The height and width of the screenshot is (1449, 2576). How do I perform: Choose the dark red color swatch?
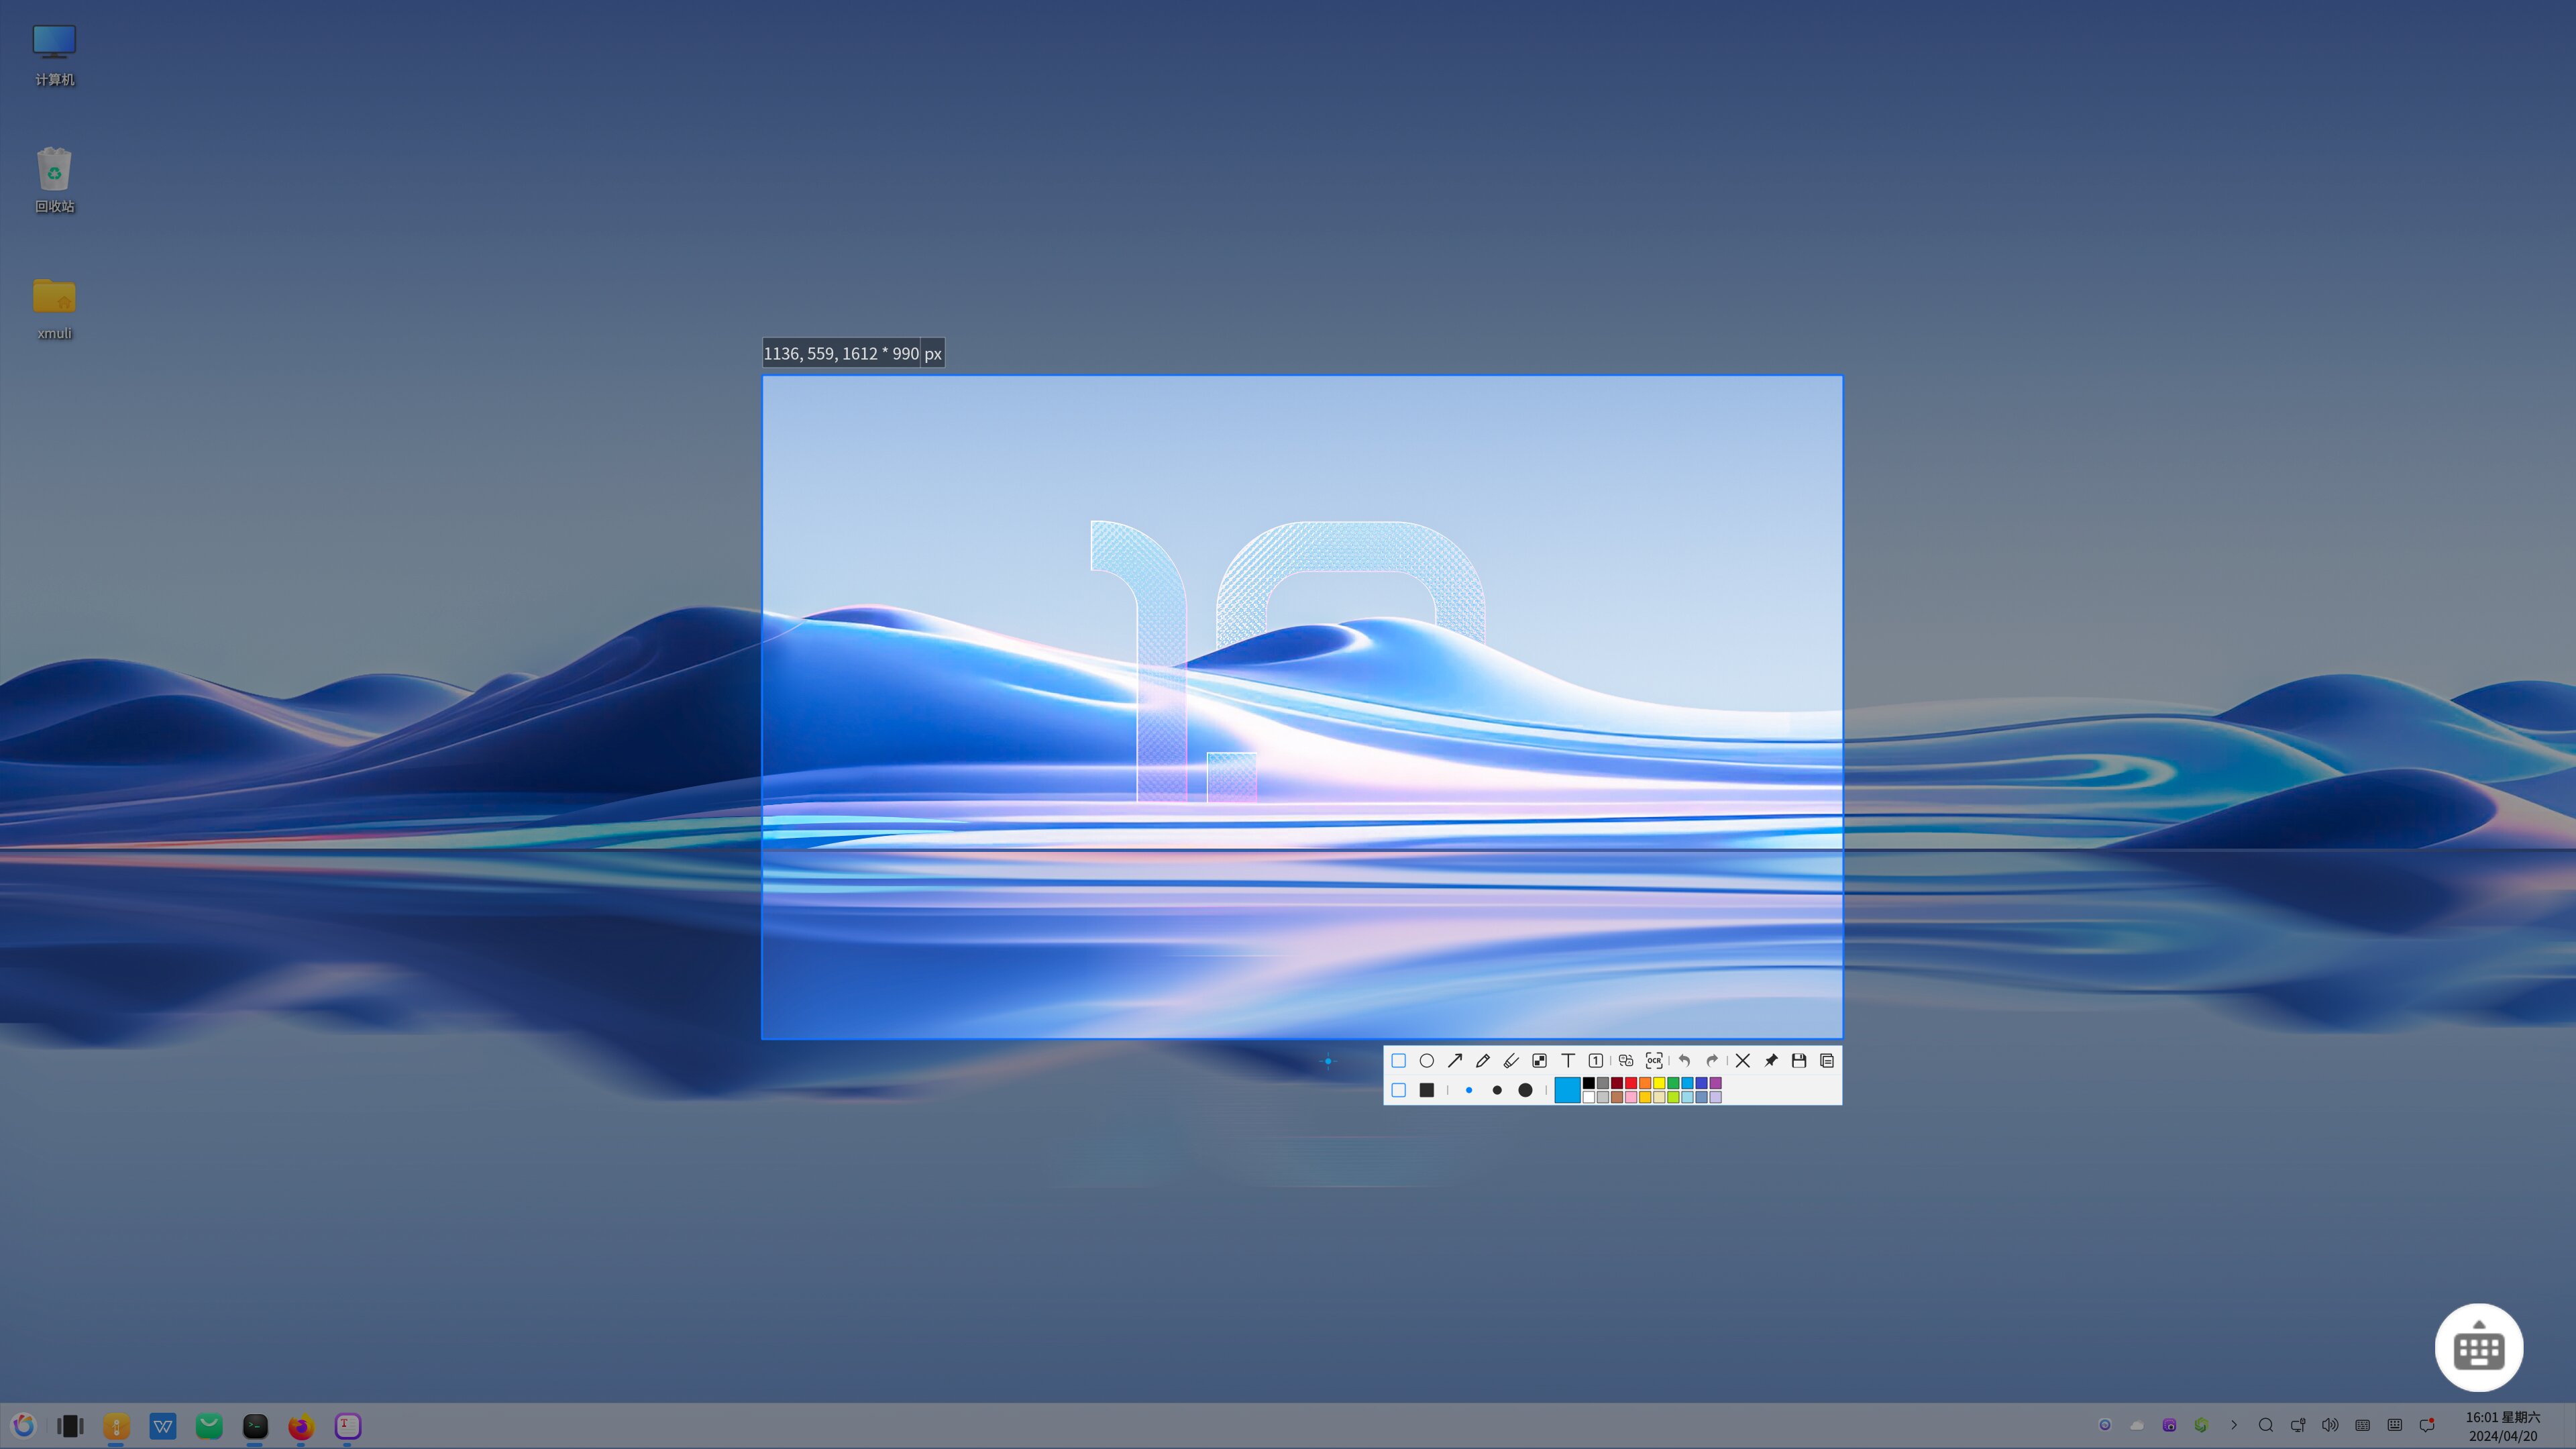coord(1617,1083)
